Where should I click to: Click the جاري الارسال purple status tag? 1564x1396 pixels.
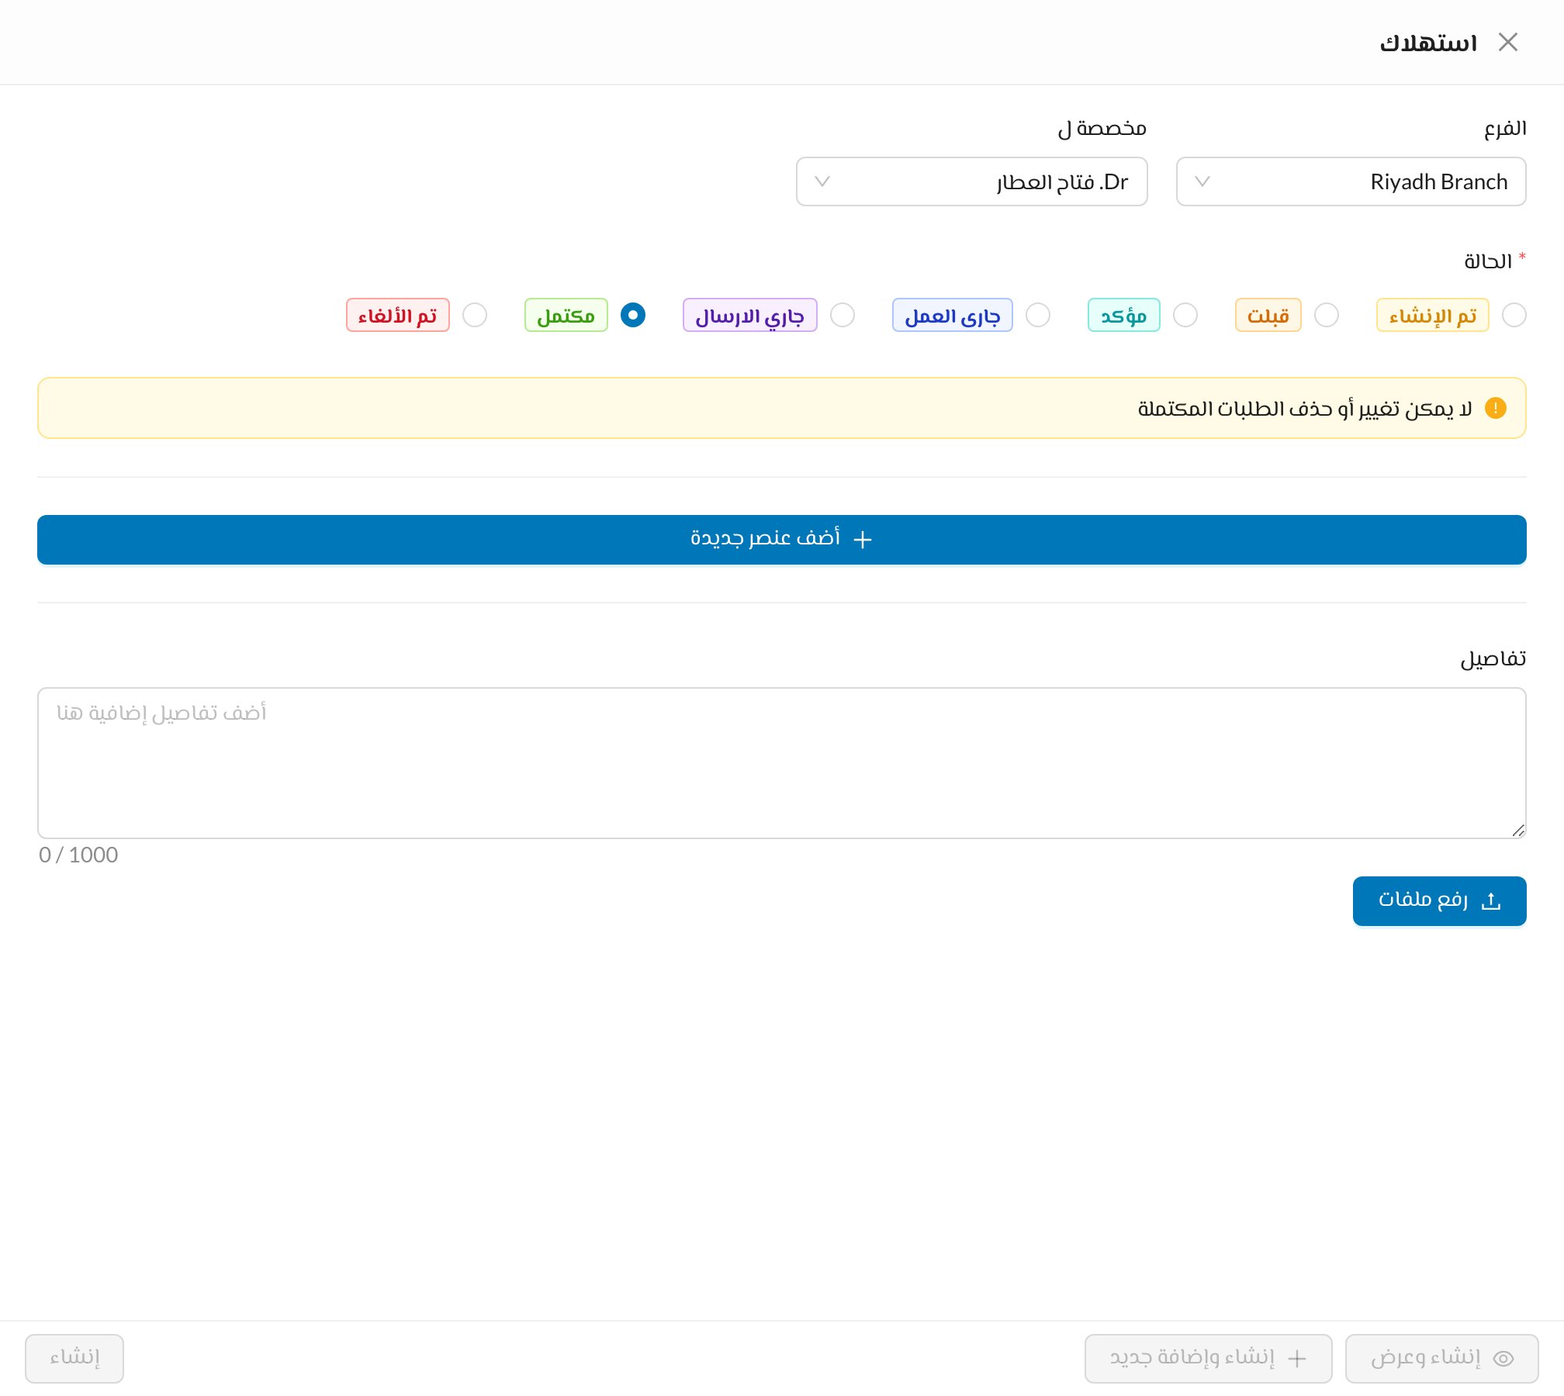point(749,315)
